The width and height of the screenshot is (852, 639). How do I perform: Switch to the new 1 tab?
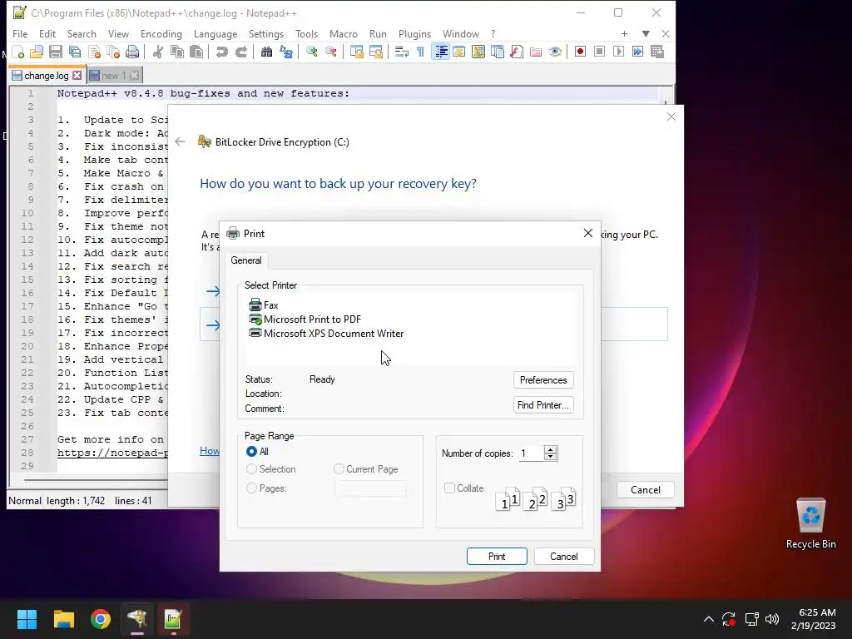point(113,76)
